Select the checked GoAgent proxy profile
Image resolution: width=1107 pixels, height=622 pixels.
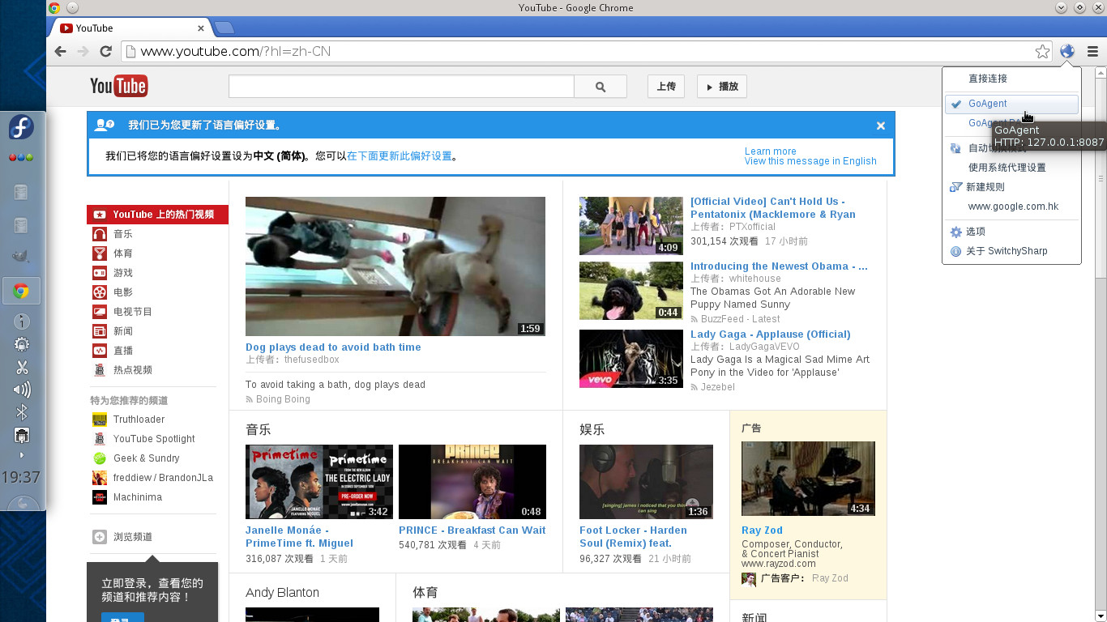[1011, 104]
